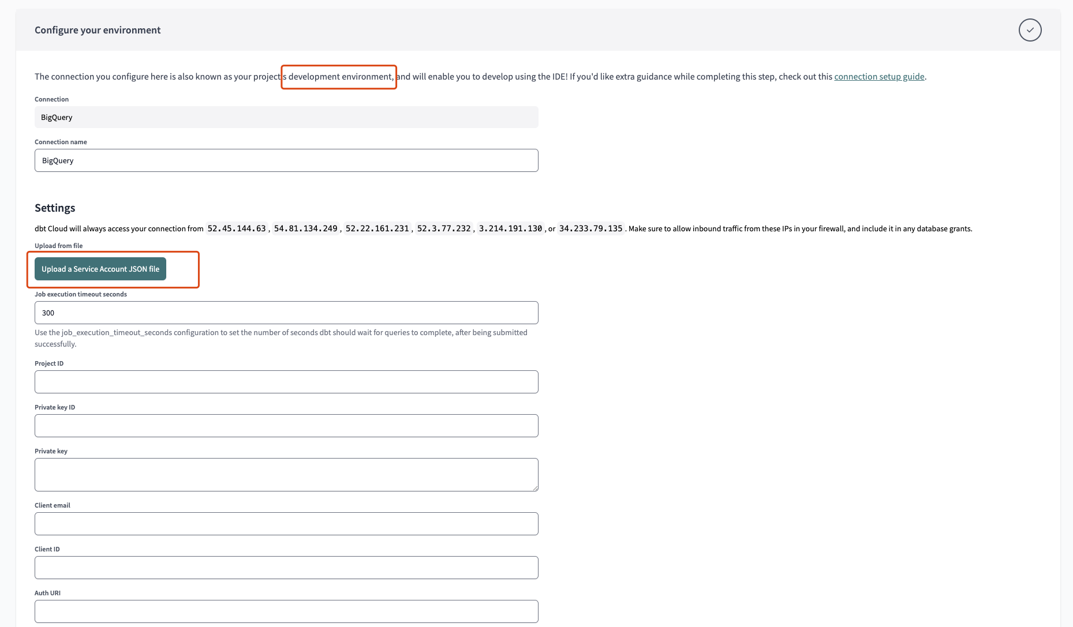The width and height of the screenshot is (1073, 627).
Task: Click the Client ID input field
Action: [x=286, y=568]
